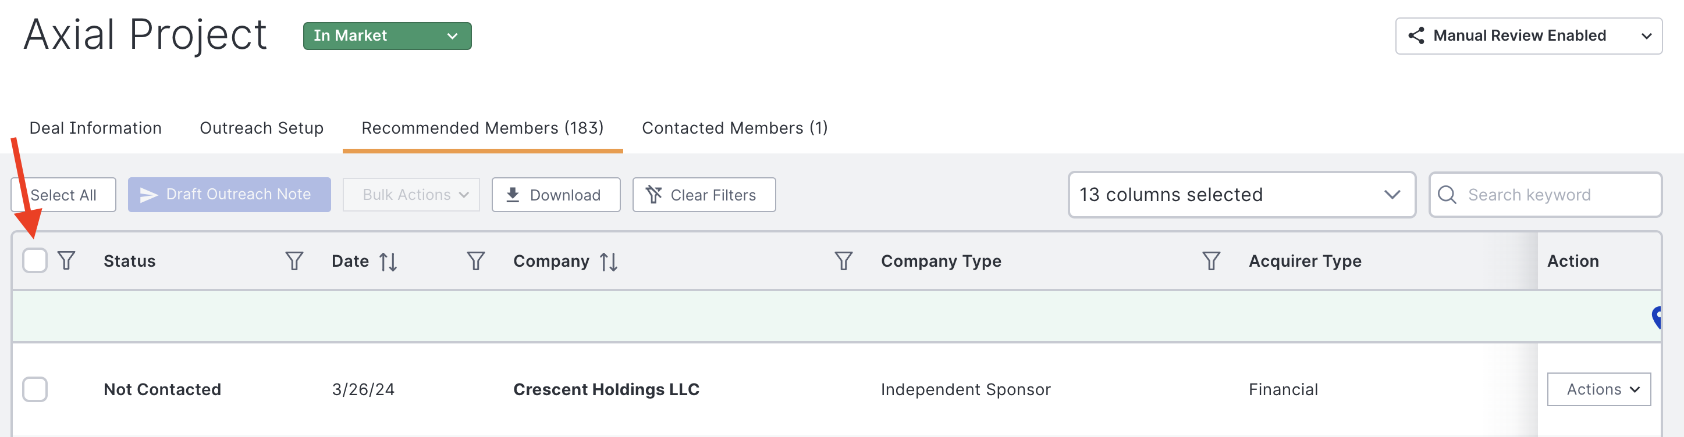
Task: Click the search magnifier icon
Action: 1447,195
